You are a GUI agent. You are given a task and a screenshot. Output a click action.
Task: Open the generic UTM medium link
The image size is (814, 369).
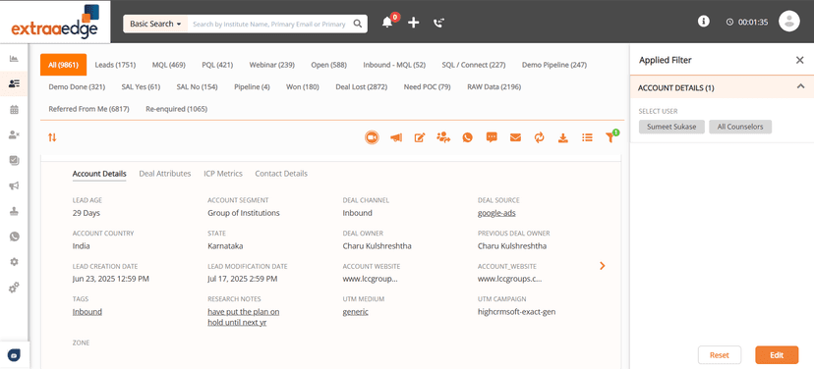click(x=356, y=311)
